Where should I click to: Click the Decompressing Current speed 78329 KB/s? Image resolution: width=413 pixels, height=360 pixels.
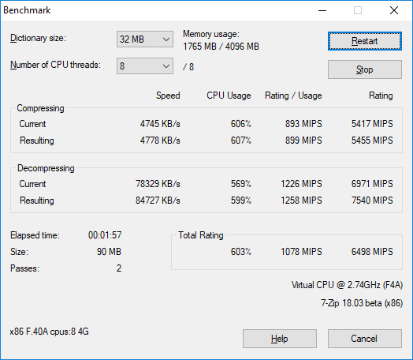coord(158,184)
